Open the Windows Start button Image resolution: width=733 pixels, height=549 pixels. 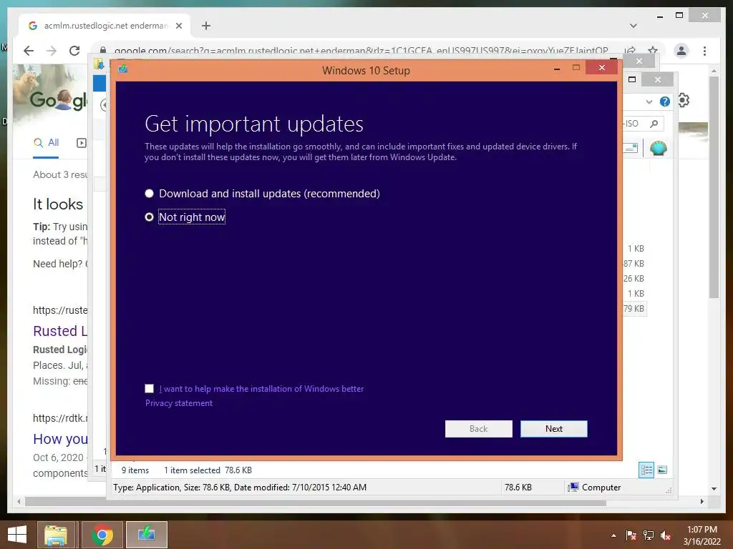coord(17,535)
